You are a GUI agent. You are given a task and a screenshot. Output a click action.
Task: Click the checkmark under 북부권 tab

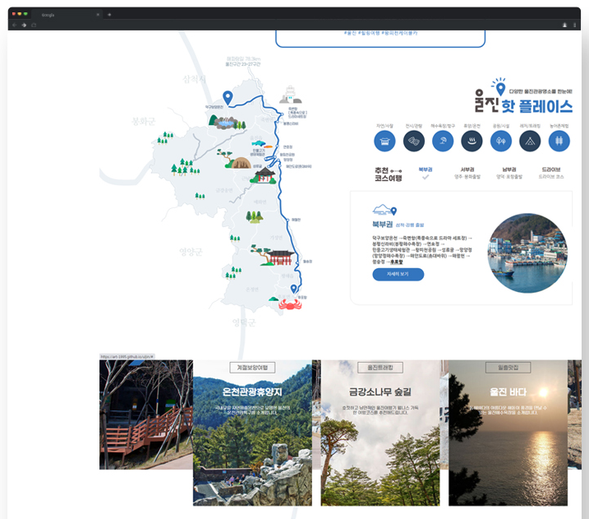tap(426, 177)
